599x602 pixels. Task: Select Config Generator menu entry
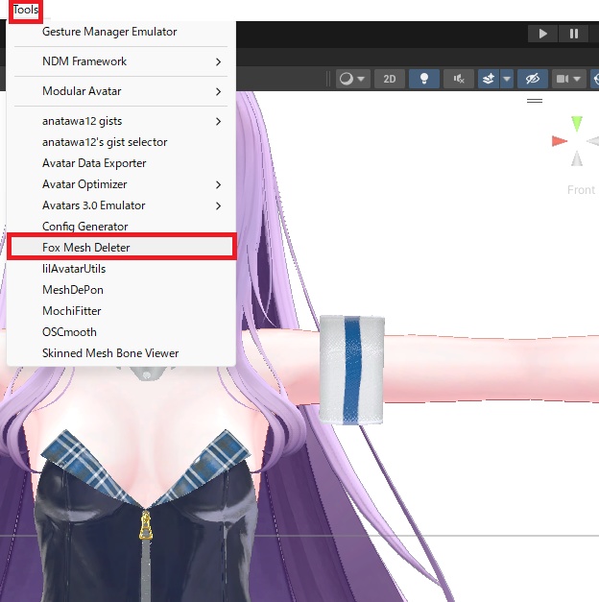pyautogui.click(x=121, y=227)
